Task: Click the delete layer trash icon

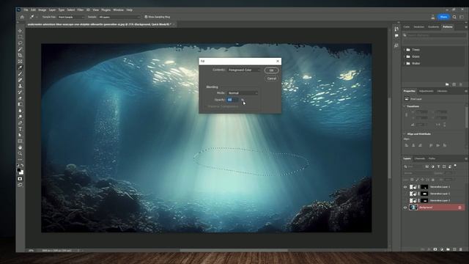Action: [461, 249]
